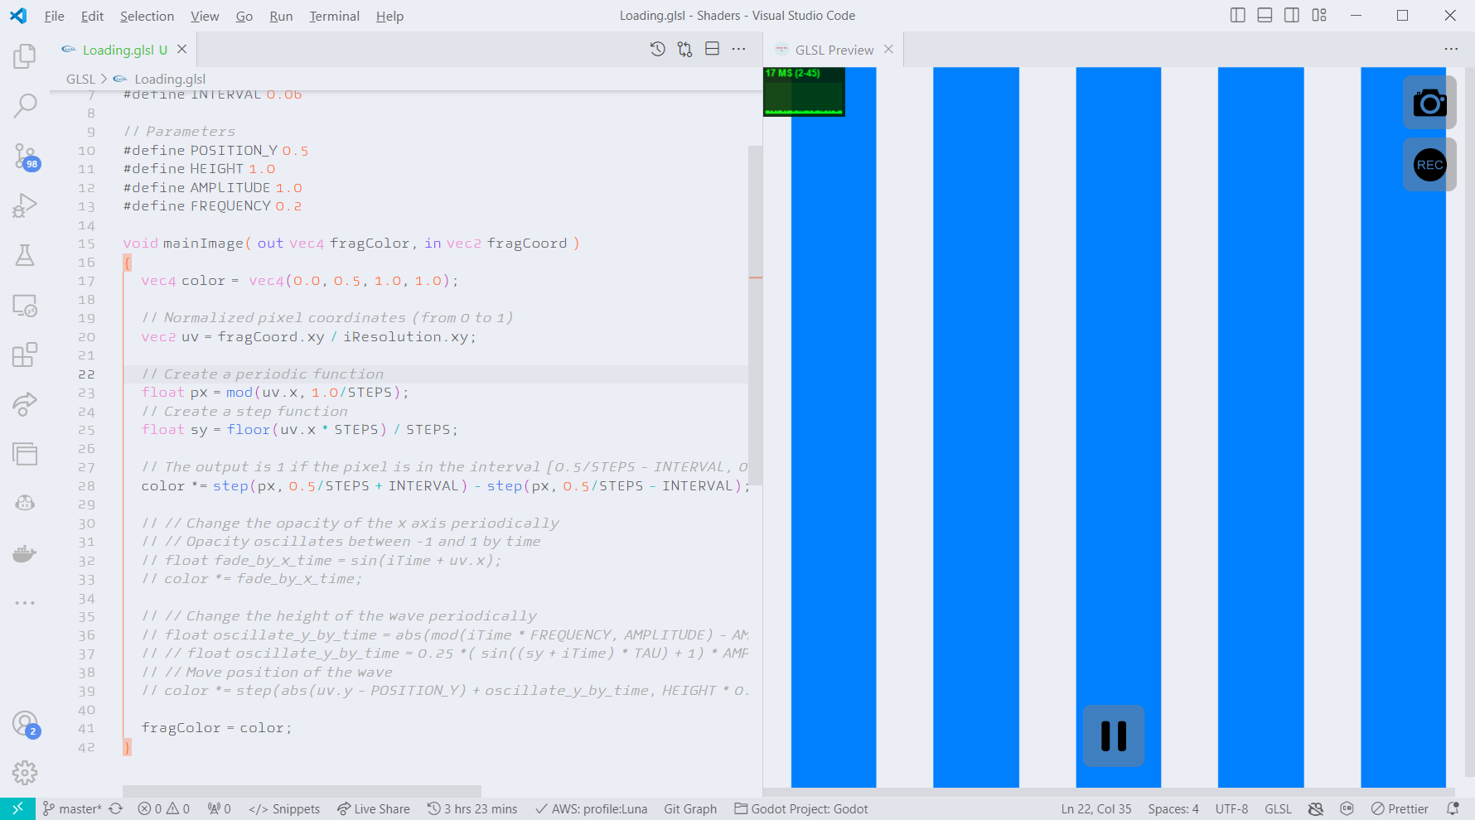Click the frame time performance graph
The height and width of the screenshot is (820, 1475).
pos(804,92)
